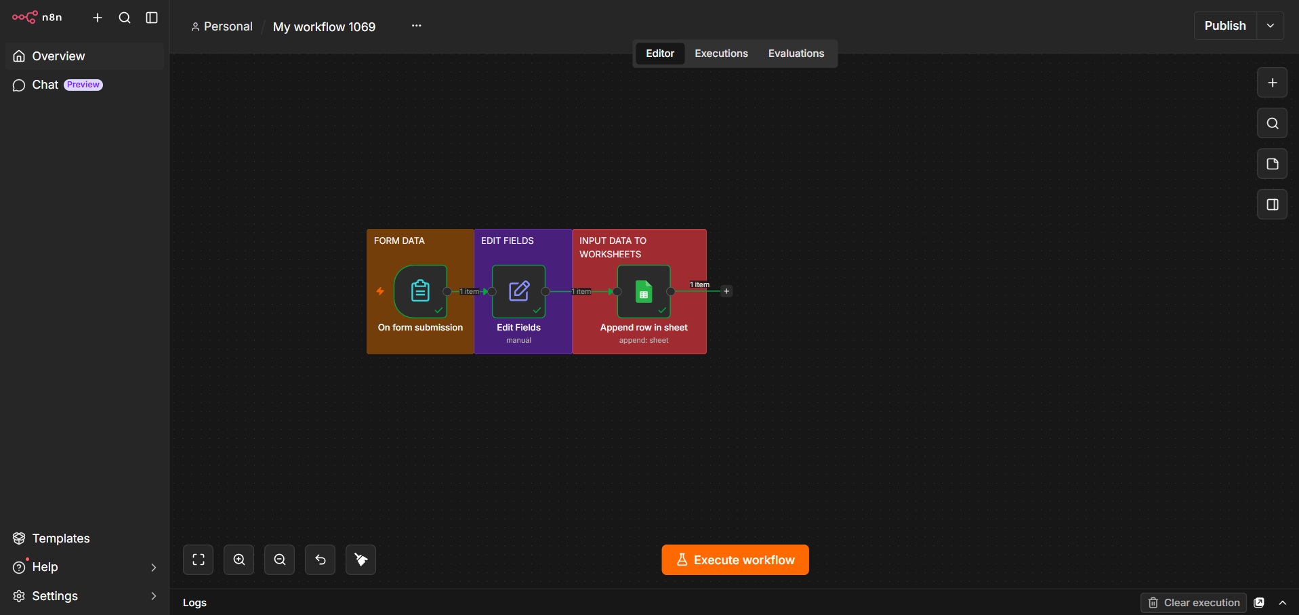The height and width of the screenshot is (615, 1299).
Task: Click the n8n logo
Action: click(37, 18)
